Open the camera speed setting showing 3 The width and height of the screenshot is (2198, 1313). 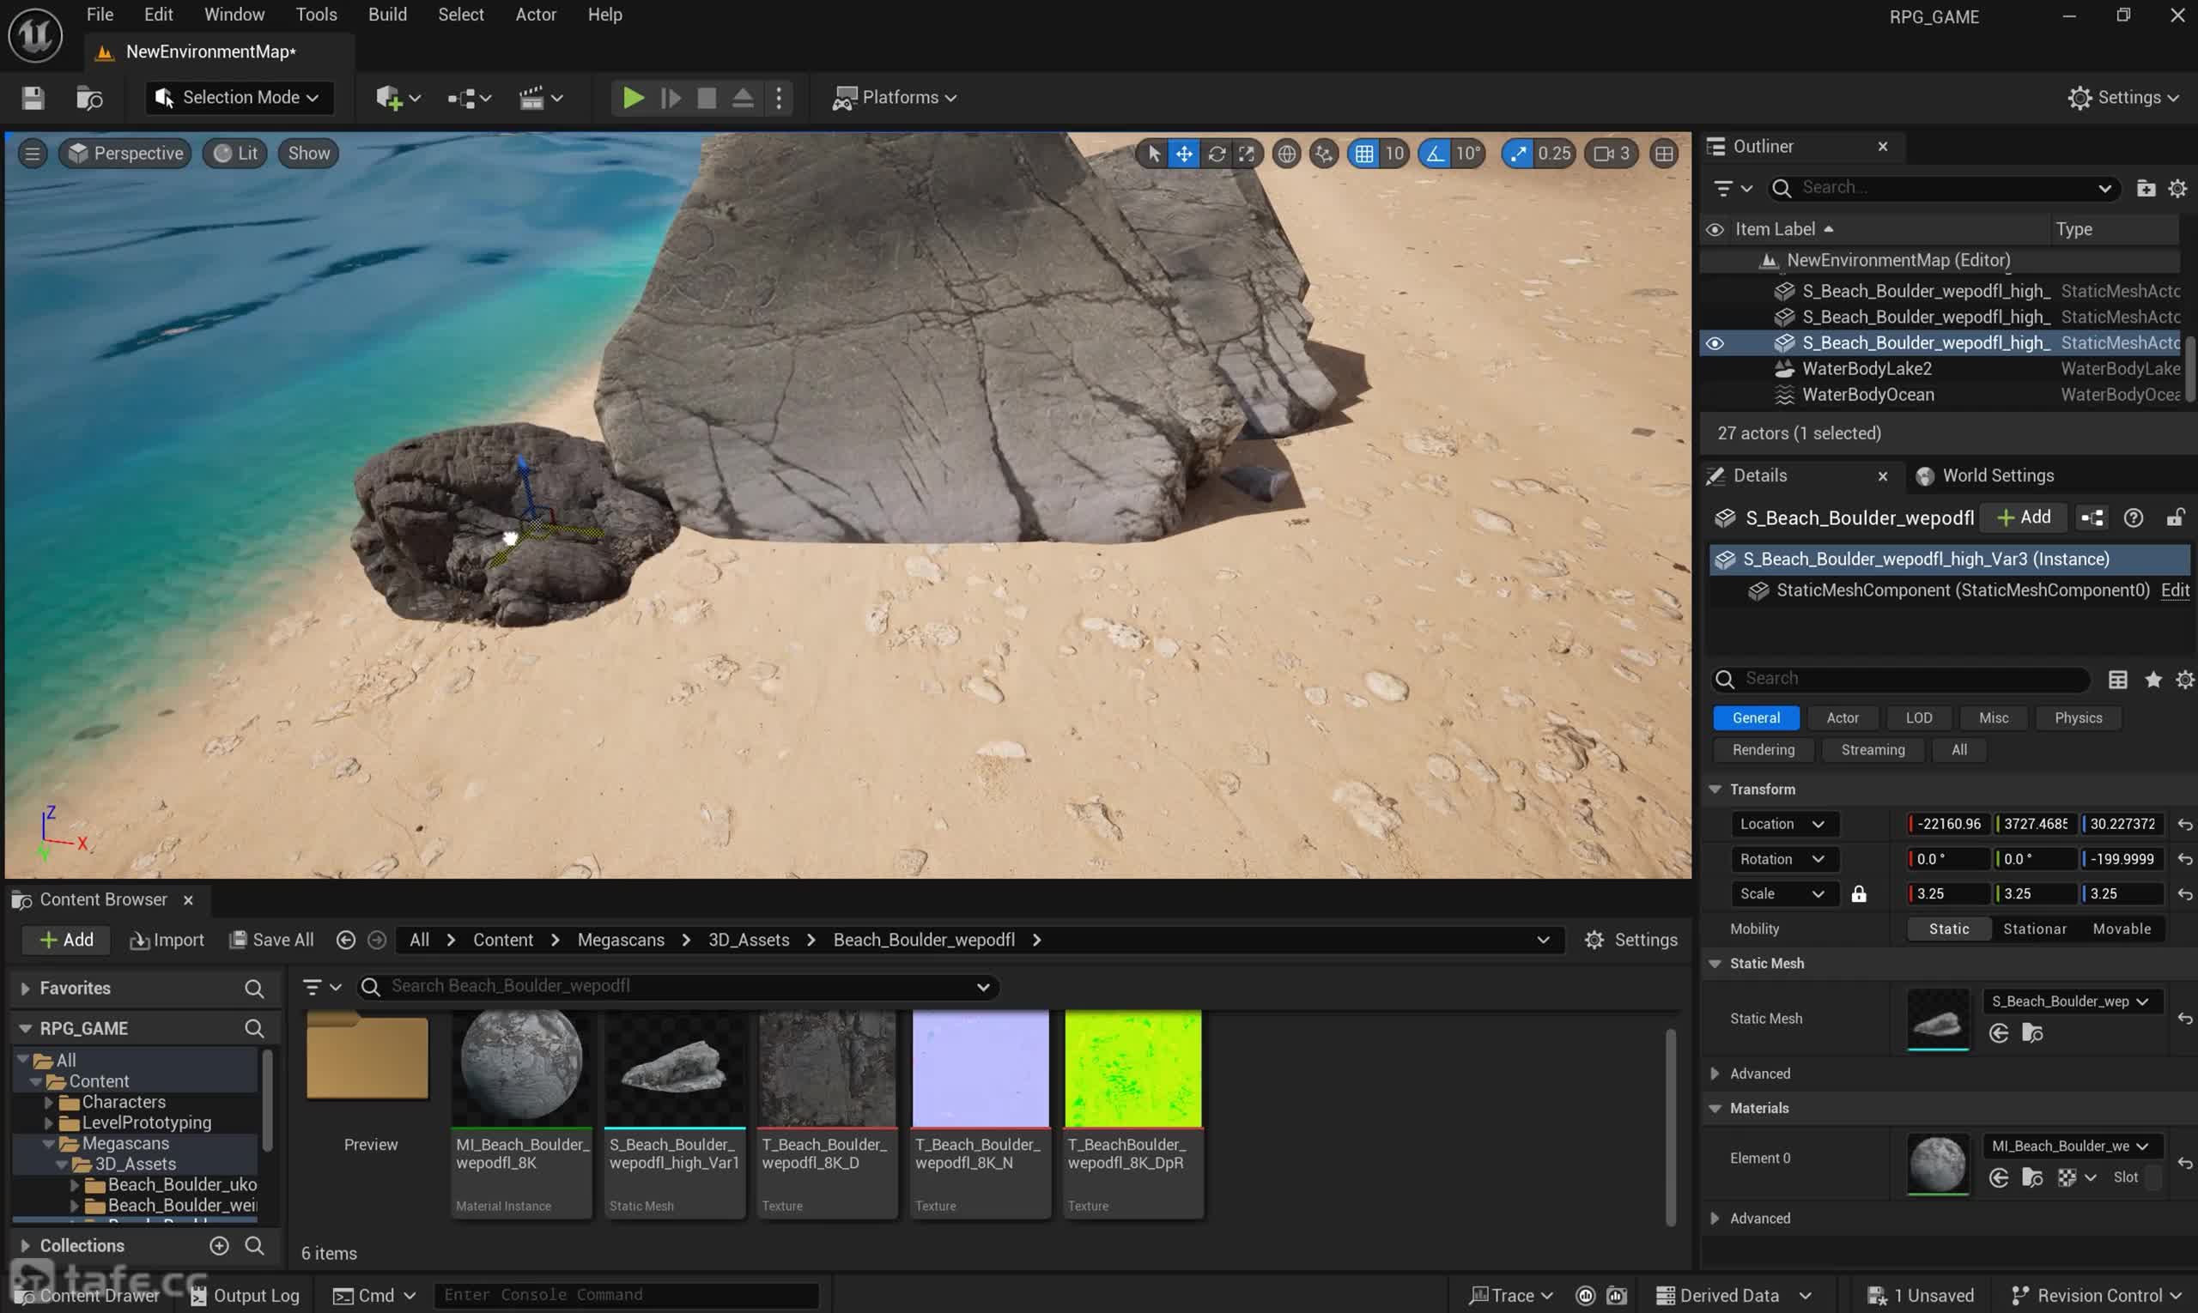click(x=1611, y=153)
